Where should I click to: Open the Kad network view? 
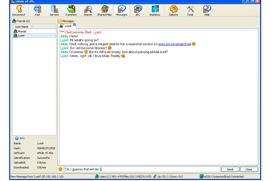click(x=37, y=11)
